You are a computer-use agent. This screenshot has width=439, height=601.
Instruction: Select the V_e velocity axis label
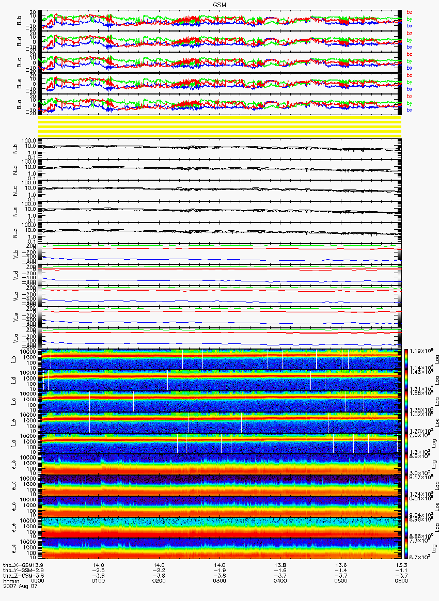pyautogui.click(x=15, y=317)
